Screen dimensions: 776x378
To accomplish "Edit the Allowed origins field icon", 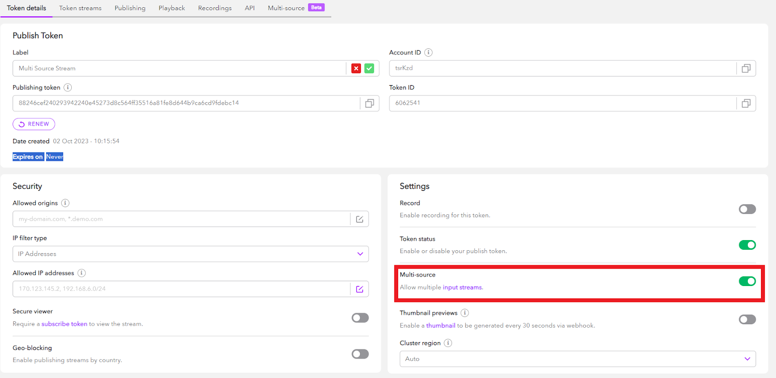I will 359,219.
